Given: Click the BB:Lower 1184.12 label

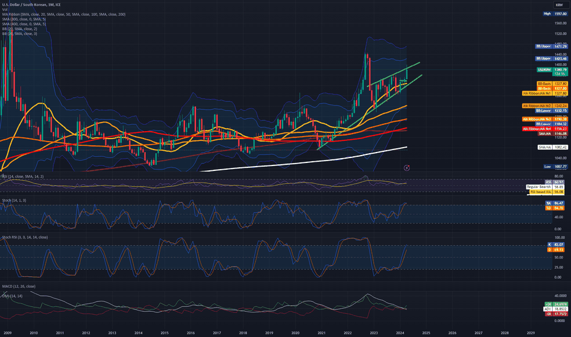Looking at the screenshot, I should (x=551, y=124).
